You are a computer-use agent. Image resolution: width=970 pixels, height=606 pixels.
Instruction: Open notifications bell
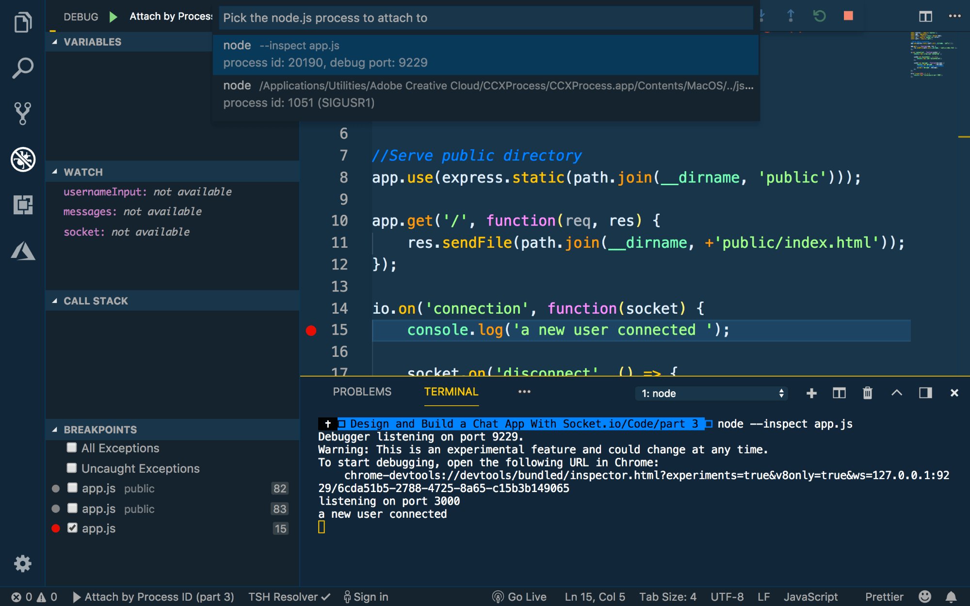click(951, 597)
